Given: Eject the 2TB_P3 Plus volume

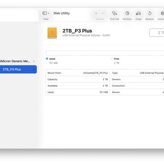Looking at the screenshot, I should [x=34, y=70].
